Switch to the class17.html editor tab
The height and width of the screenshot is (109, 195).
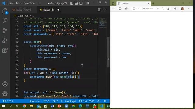click(23, 10)
